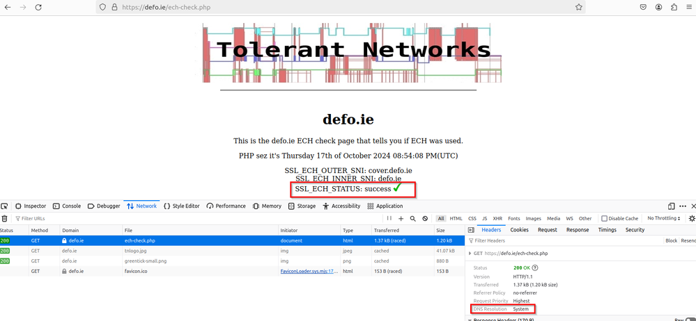Image resolution: width=696 pixels, height=321 pixels.
Task: Switch to Storage tab
Action: pyautogui.click(x=302, y=206)
